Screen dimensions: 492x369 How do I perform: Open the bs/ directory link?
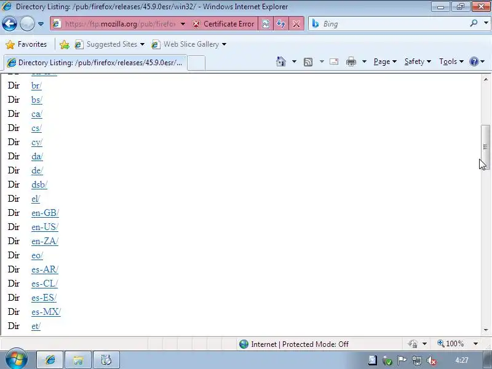37,100
